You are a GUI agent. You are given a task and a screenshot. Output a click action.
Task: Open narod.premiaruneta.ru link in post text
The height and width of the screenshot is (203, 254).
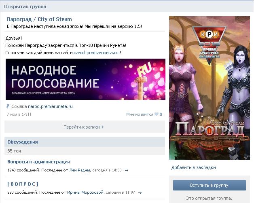(x=96, y=53)
